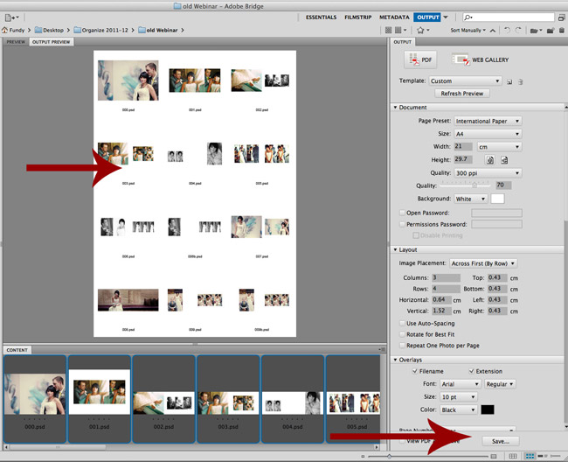Rotate 90 degrees counterclockwise
The height and width of the screenshot is (462, 568).
(x=508, y=31)
